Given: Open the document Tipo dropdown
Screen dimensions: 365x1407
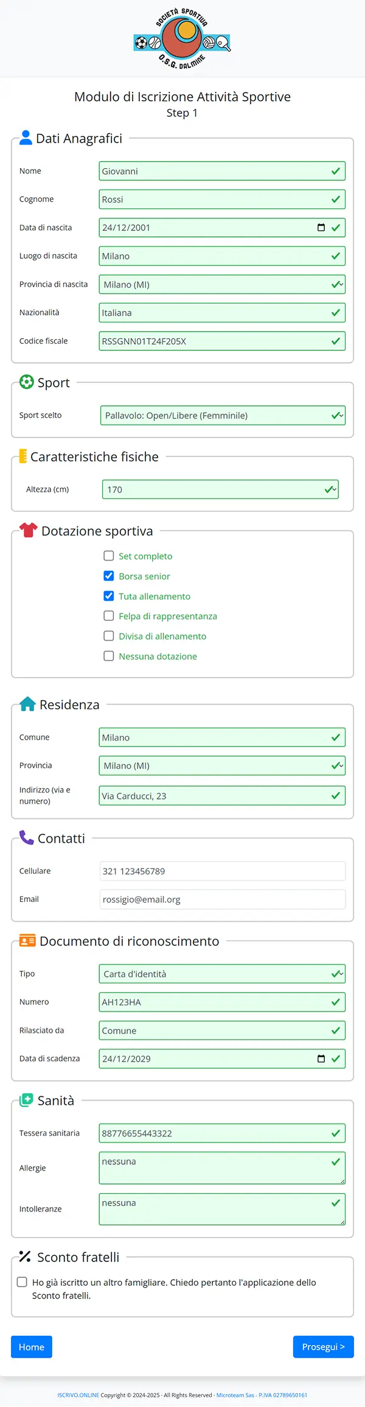Looking at the screenshot, I should coord(222,974).
